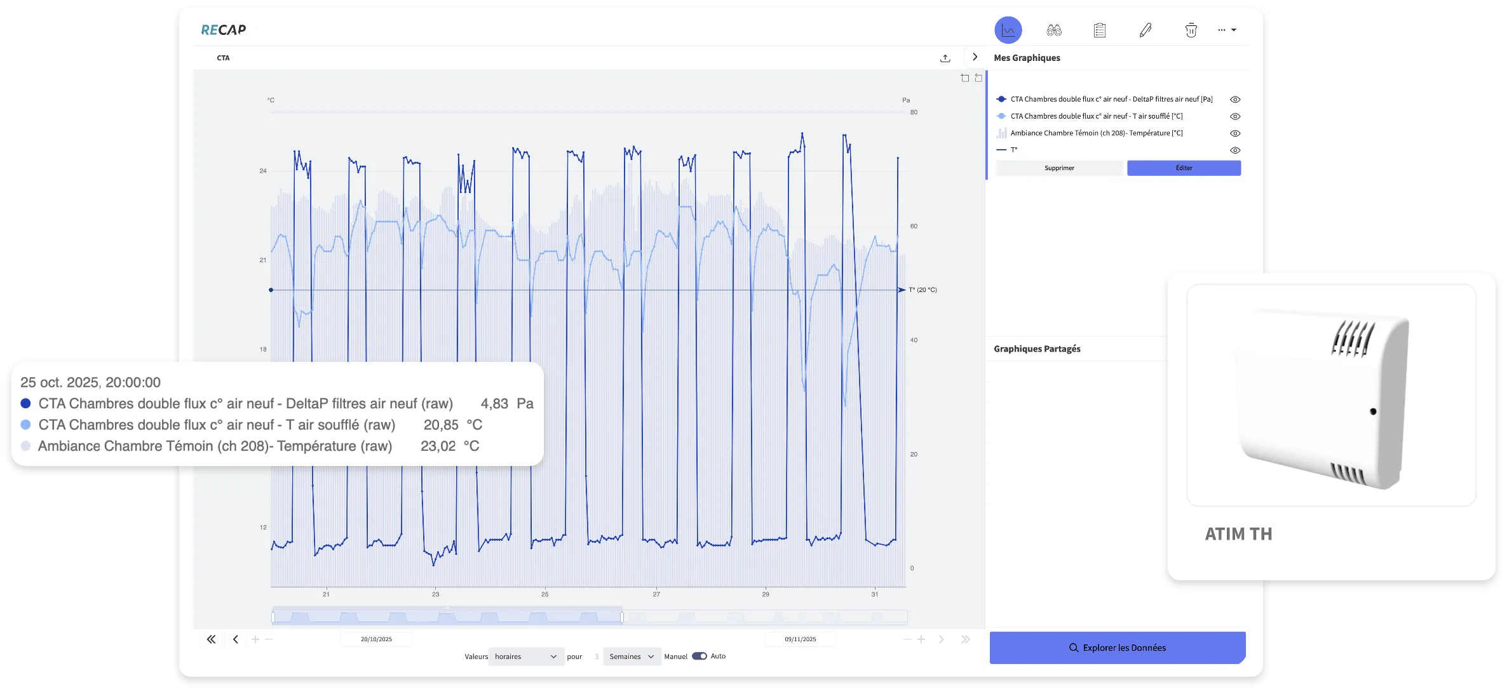This screenshot has width=1507, height=692.
Task: Toggle visibility of the T° reference line
Action: click(1235, 150)
